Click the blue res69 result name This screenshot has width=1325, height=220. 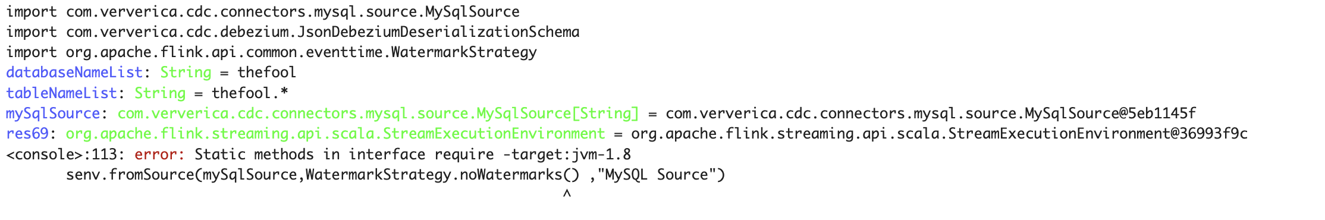[x=27, y=133]
